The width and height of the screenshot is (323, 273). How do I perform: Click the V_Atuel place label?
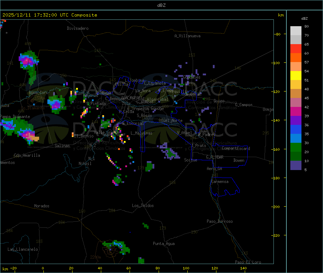(x=184, y=133)
